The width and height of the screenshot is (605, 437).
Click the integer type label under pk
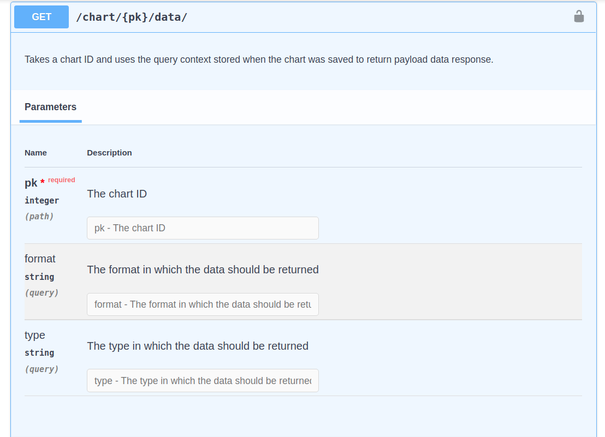(x=41, y=200)
